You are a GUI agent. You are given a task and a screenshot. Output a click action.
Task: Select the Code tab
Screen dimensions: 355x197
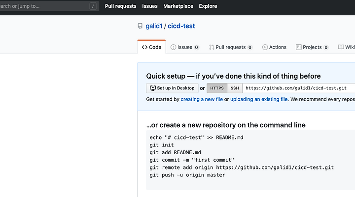click(x=151, y=47)
